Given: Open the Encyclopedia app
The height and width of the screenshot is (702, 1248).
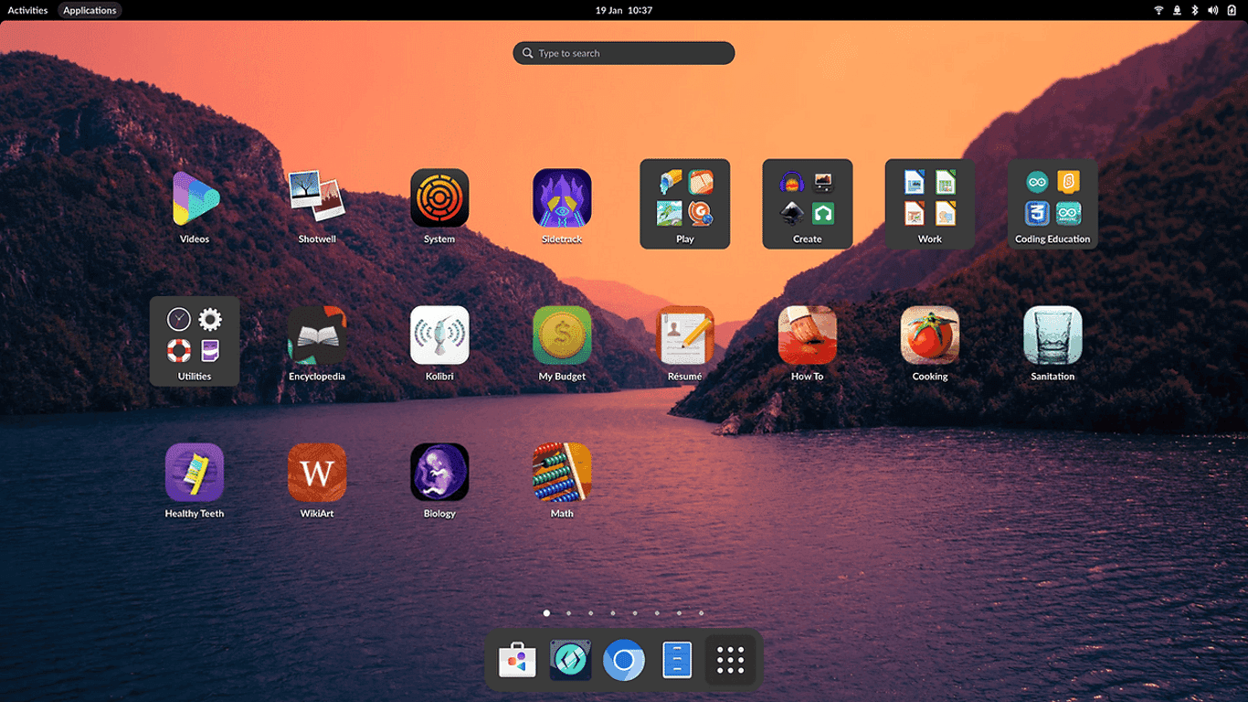Looking at the screenshot, I should (x=317, y=336).
